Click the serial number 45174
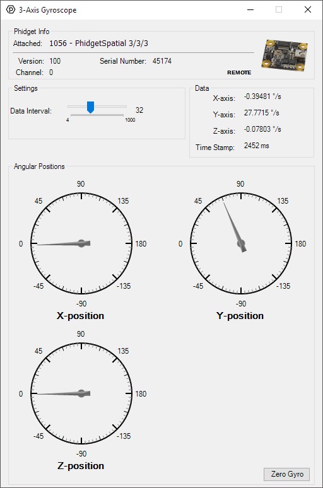323x488 pixels. [162, 61]
